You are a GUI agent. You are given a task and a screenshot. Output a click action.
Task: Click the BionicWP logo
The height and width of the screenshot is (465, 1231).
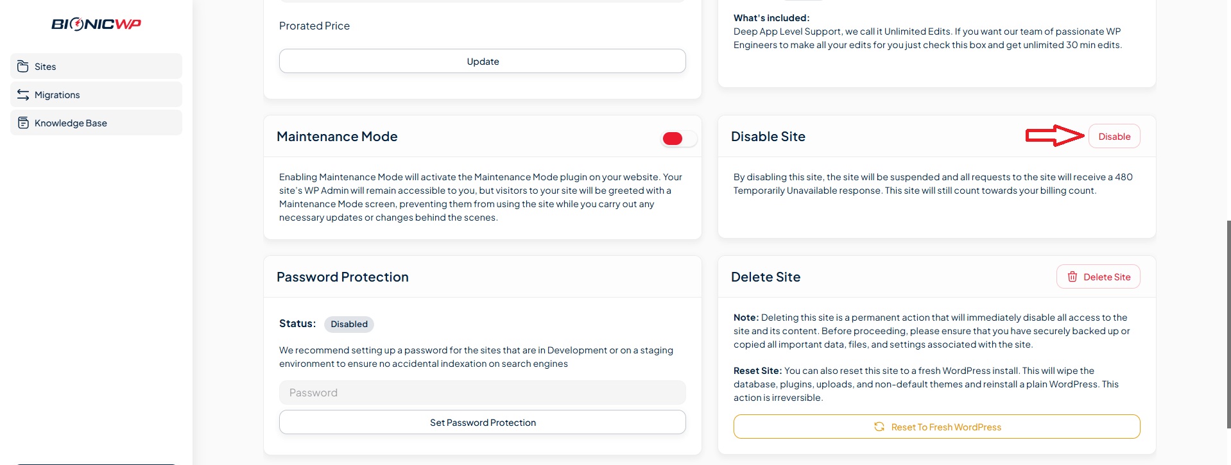pos(96,24)
